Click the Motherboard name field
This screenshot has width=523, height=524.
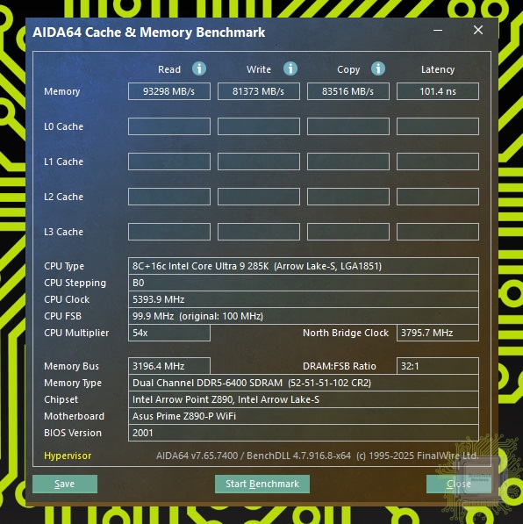click(304, 416)
